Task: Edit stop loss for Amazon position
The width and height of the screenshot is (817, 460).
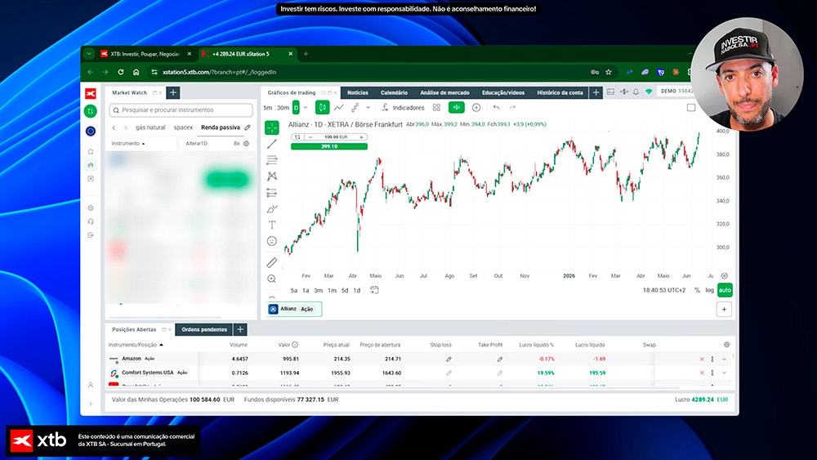Action: click(x=449, y=359)
